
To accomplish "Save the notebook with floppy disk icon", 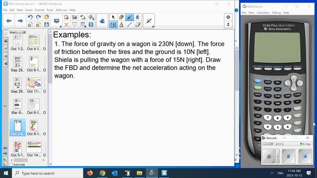I will tap(47, 25).
